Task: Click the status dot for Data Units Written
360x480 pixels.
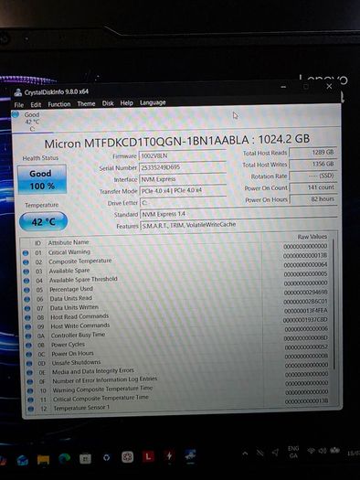Action: click(27, 309)
